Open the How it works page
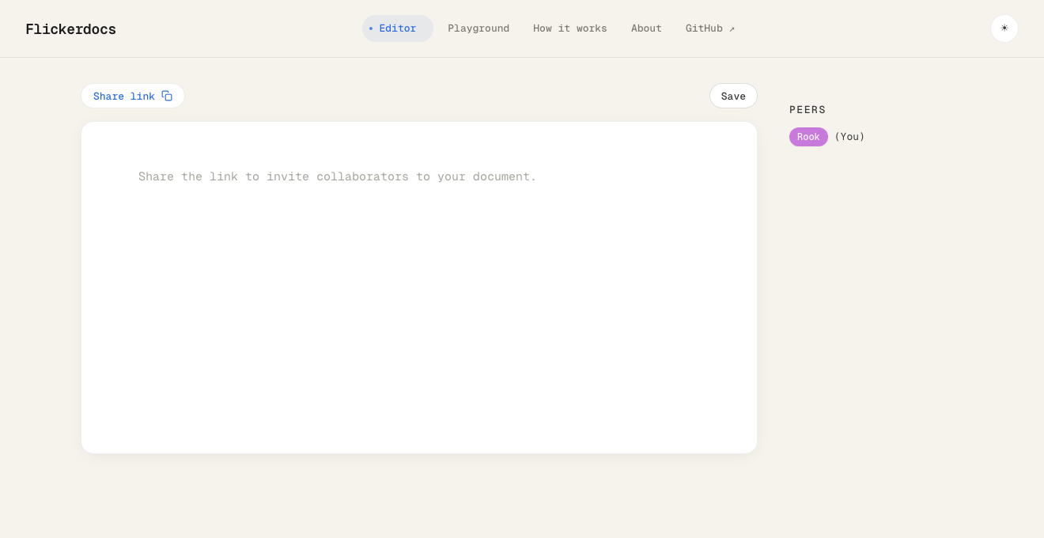Image resolution: width=1044 pixels, height=538 pixels. click(x=570, y=28)
